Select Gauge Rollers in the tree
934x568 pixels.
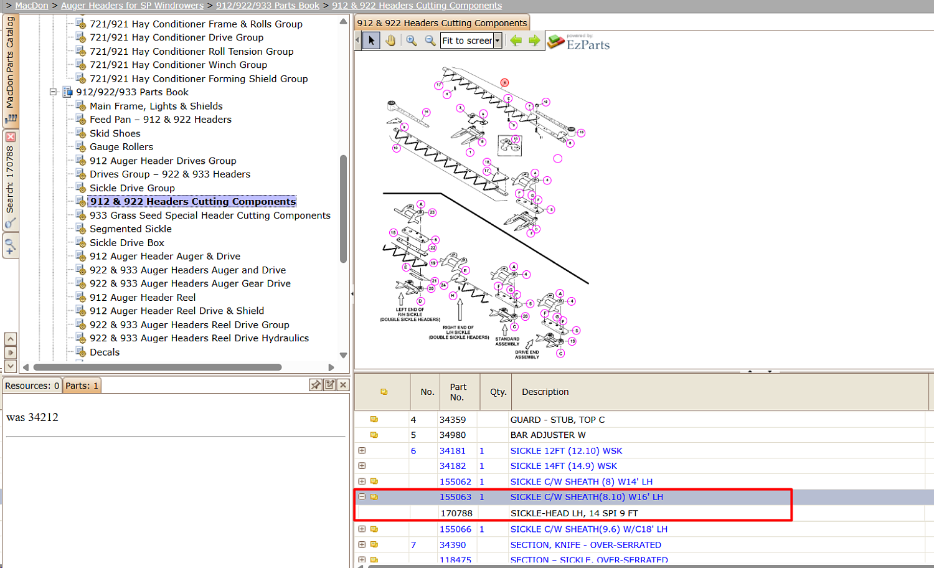point(121,147)
